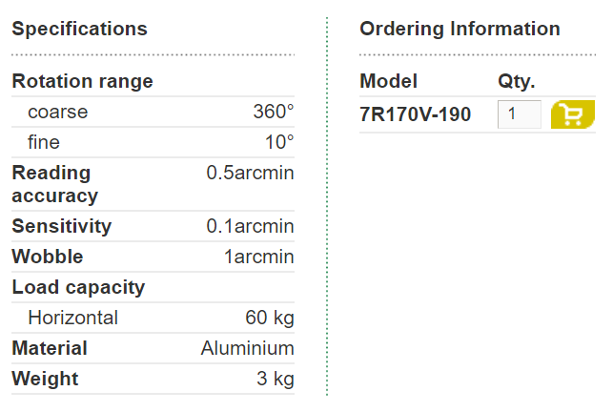Screen dimensions: 613x412
Task: Click the fine rotation row label
Action: pos(44,142)
